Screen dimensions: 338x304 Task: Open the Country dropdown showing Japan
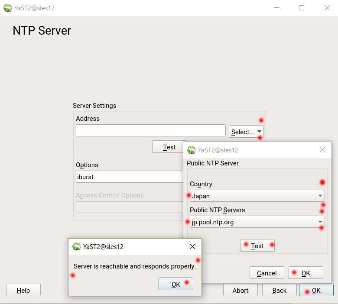[257, 196]
